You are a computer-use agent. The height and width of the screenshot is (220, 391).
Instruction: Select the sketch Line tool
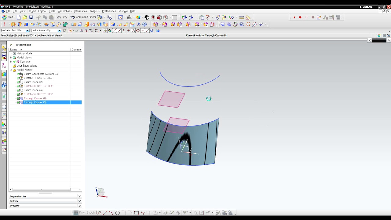click(105, 213)
